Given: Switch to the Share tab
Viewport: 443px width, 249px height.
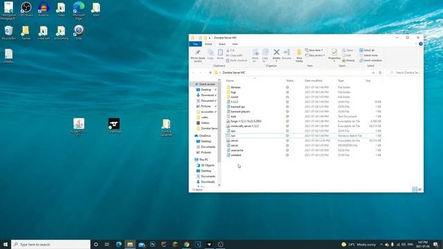Looking at the screenshot, I should coord(222,44).
